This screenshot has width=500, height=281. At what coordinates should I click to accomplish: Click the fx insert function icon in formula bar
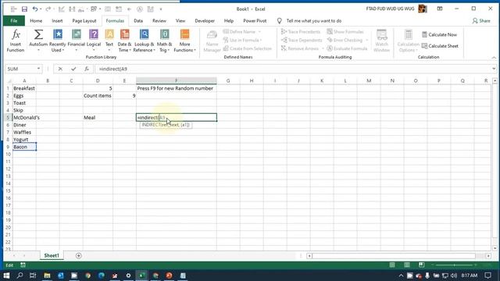click(x=87, y=69)
